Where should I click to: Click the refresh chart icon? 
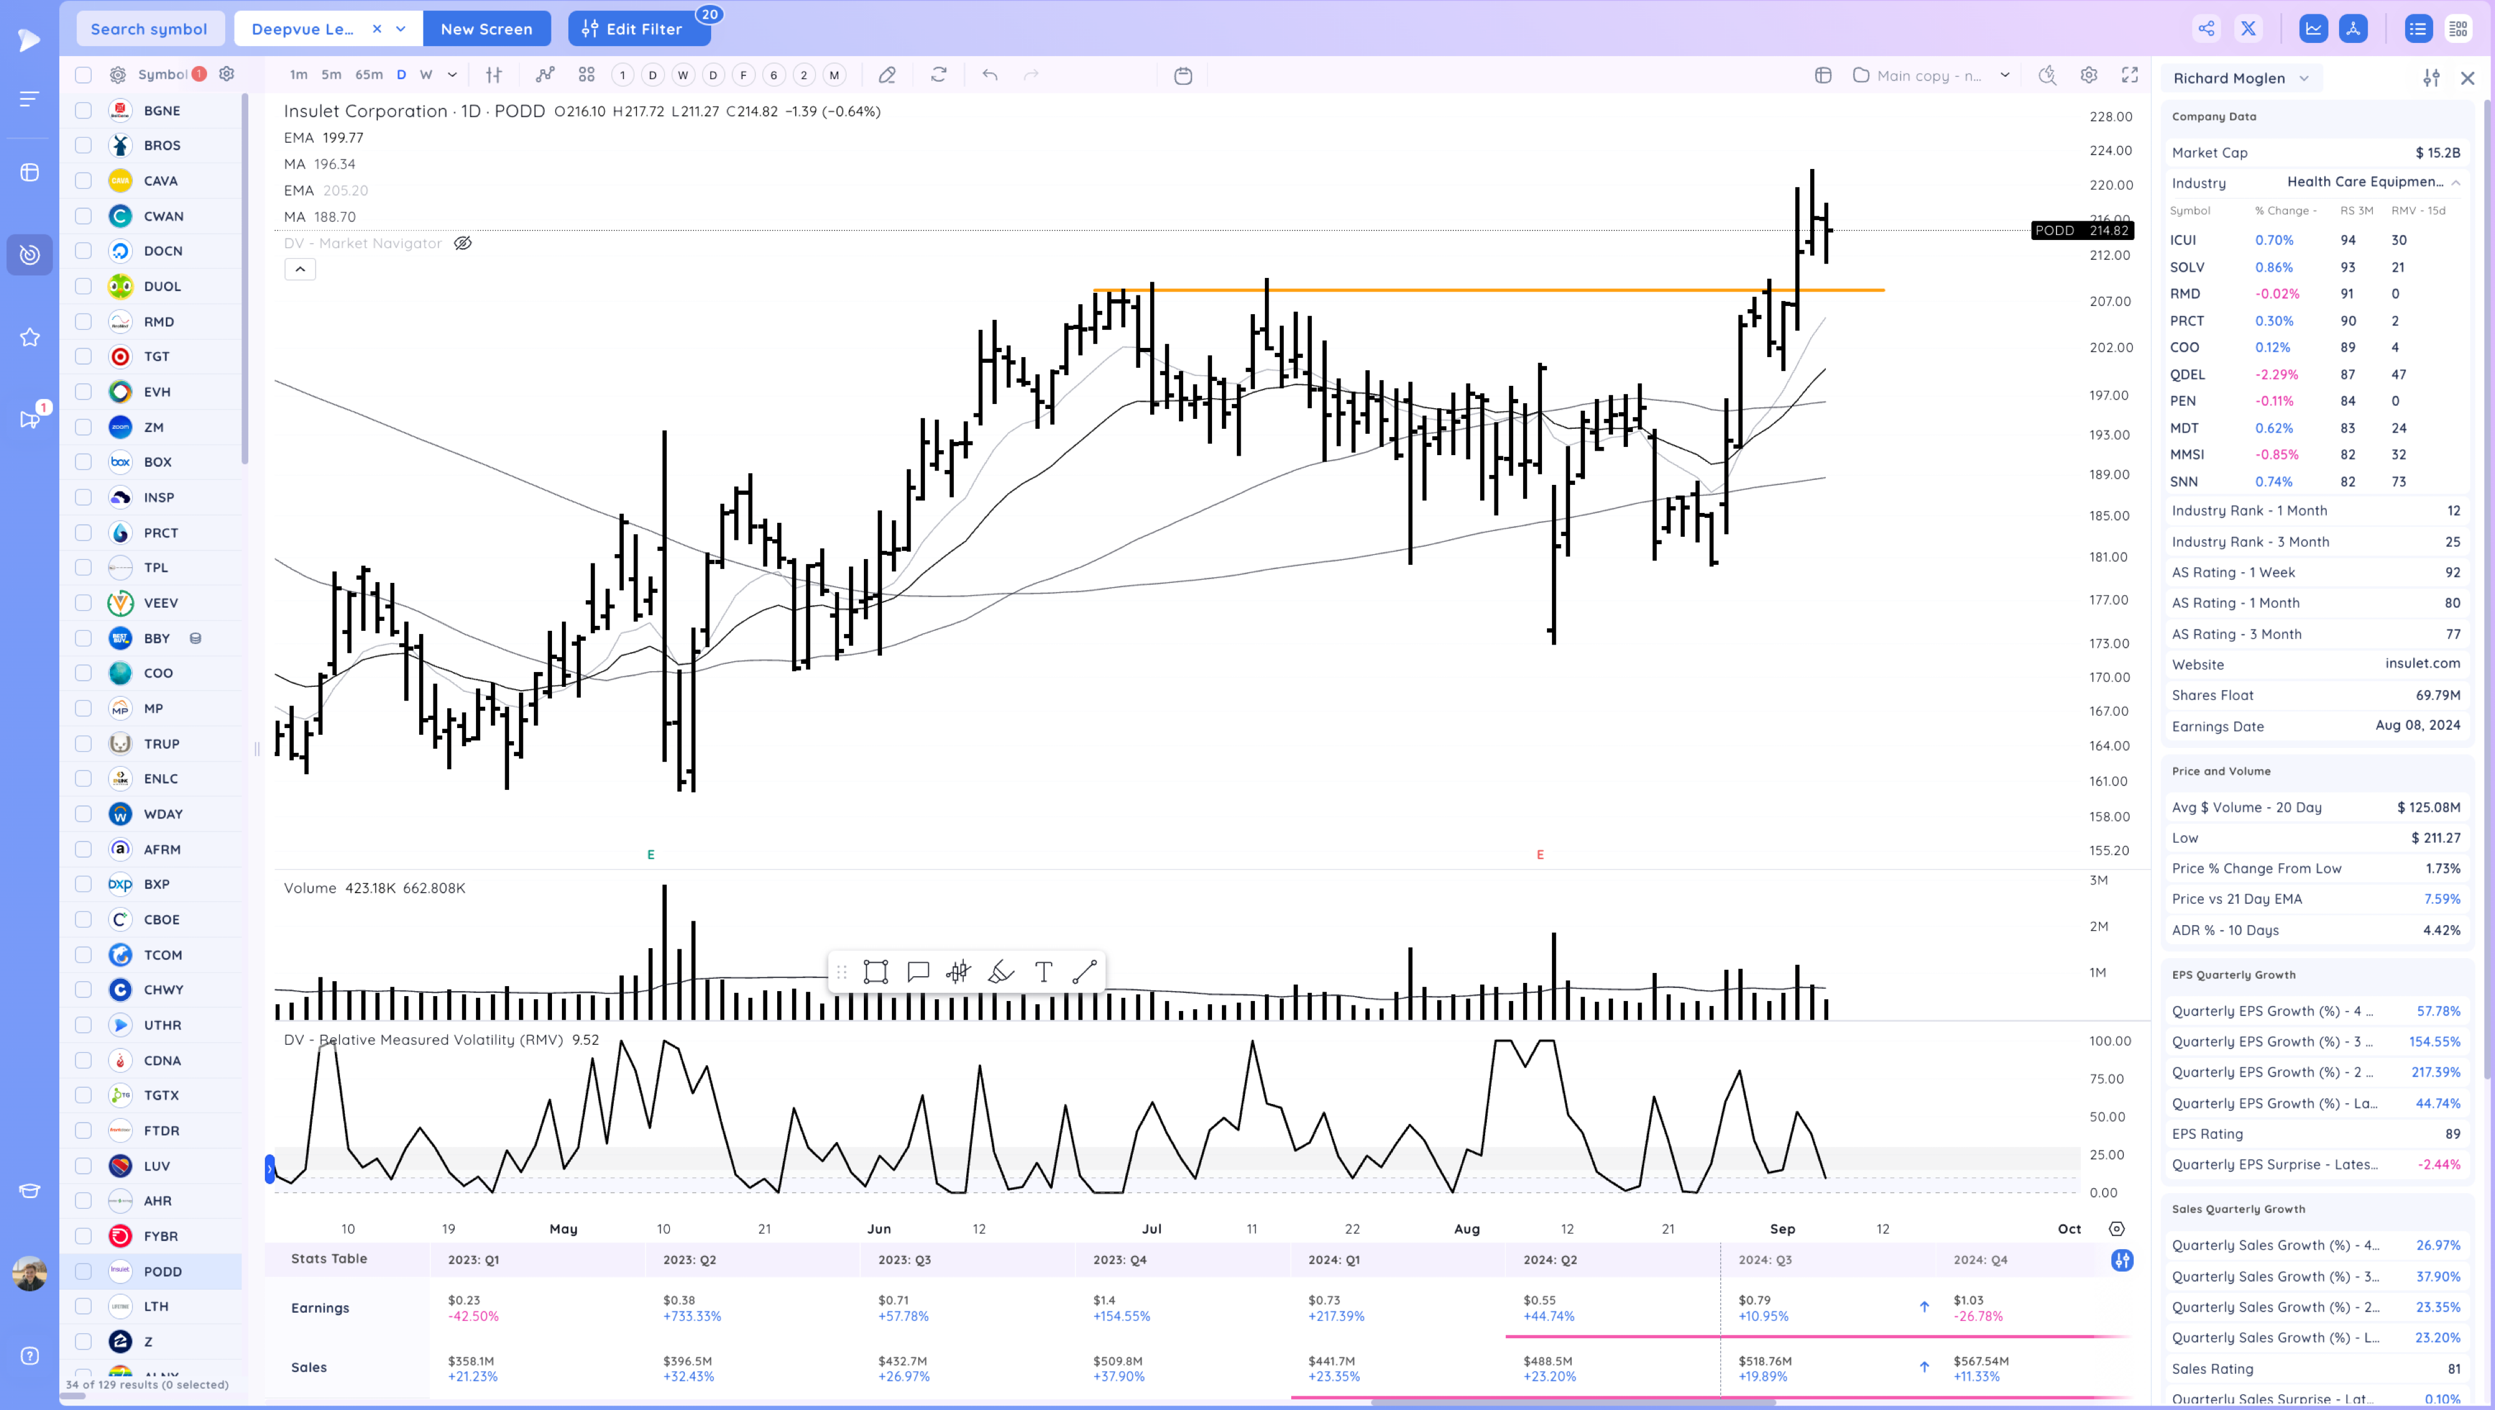click(938, 75)
